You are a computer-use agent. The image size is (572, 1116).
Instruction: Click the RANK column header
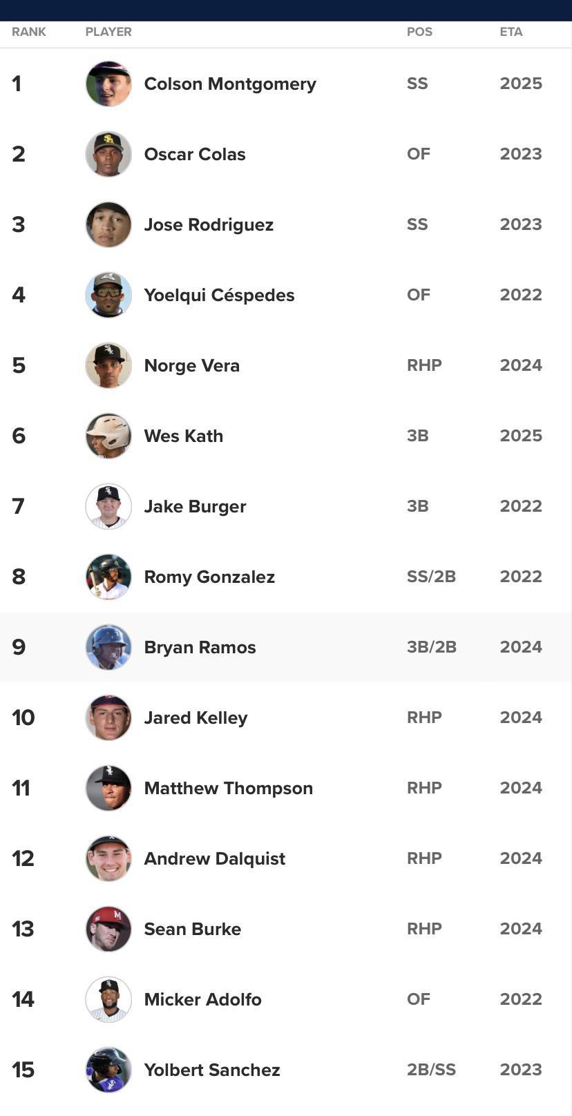point(29,32)
